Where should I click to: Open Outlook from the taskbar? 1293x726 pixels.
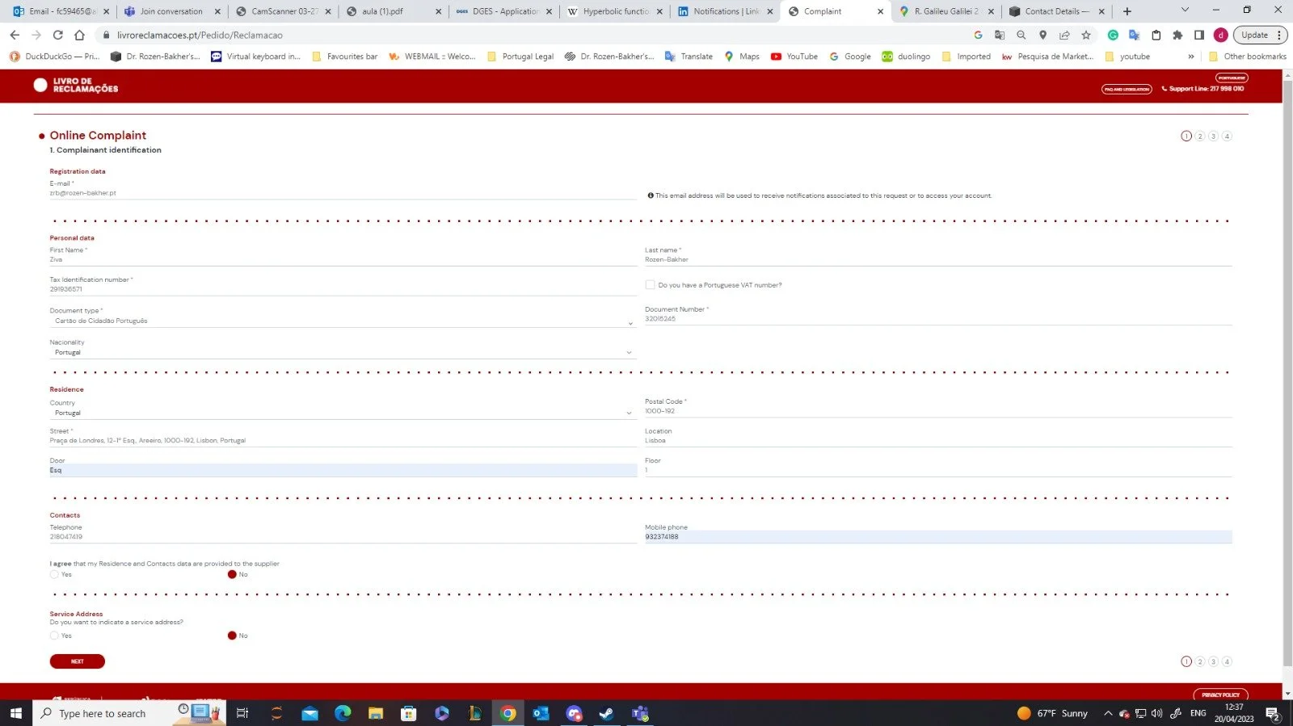point(541,713)
